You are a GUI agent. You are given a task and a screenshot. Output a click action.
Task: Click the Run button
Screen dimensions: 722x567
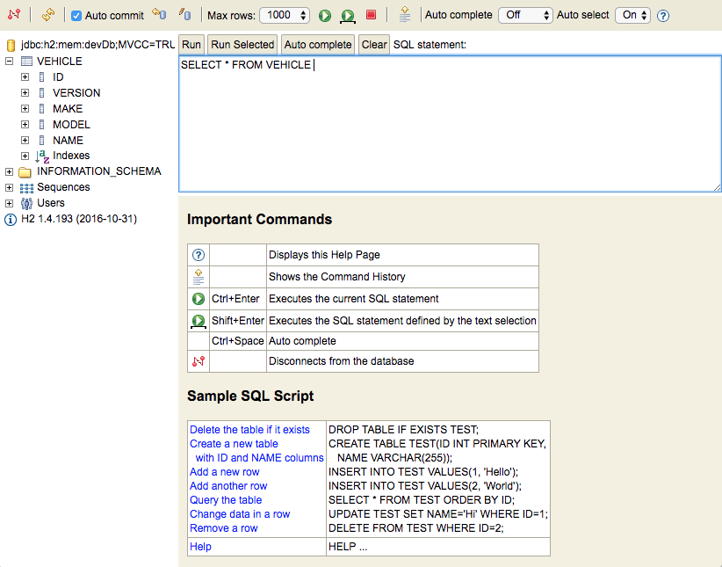tap(191, 45)
